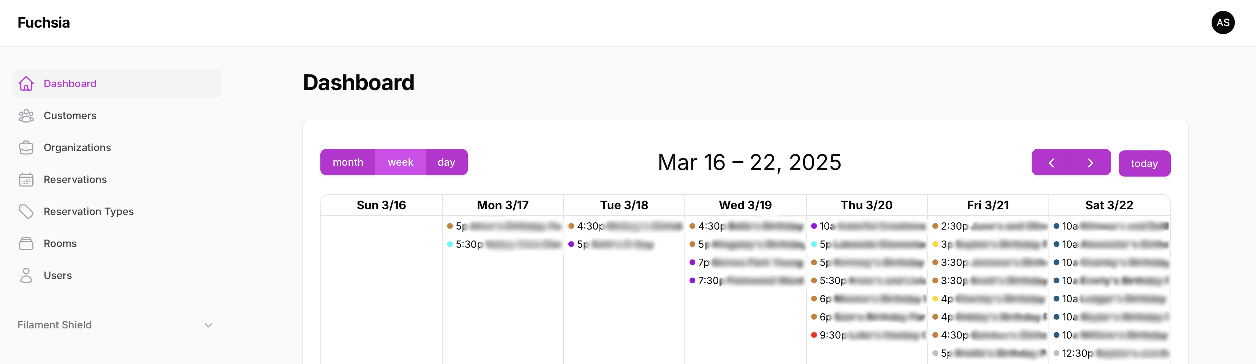Jump to today with the today button

(x=1144, y=163)
